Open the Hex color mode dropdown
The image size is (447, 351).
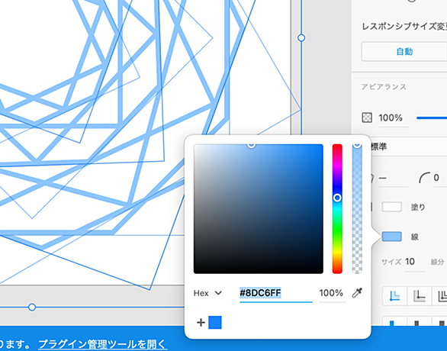coord(207,293)
